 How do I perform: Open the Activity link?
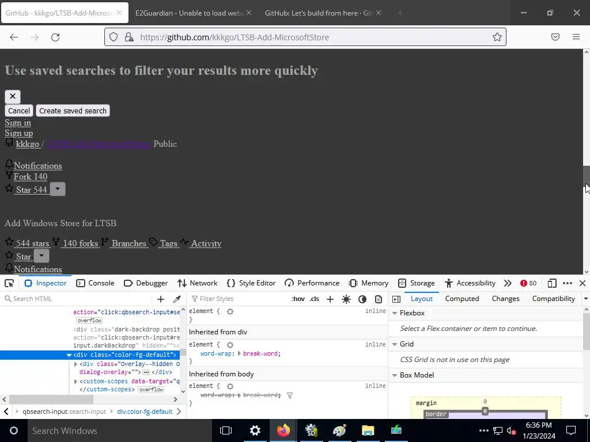point(206,243)
